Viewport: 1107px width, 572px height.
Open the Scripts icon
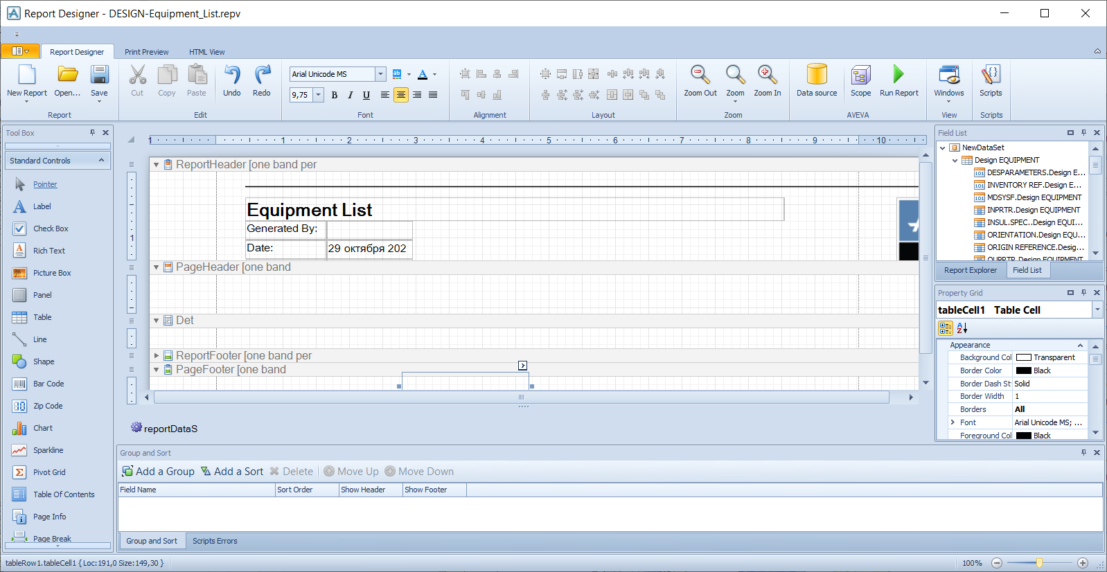(x=991, y=75)
